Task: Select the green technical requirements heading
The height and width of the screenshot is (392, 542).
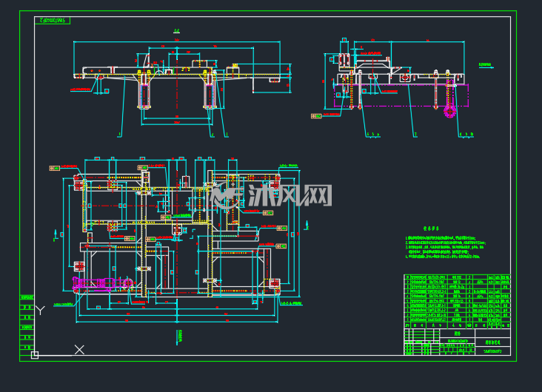Action: [x=431, y=229]
